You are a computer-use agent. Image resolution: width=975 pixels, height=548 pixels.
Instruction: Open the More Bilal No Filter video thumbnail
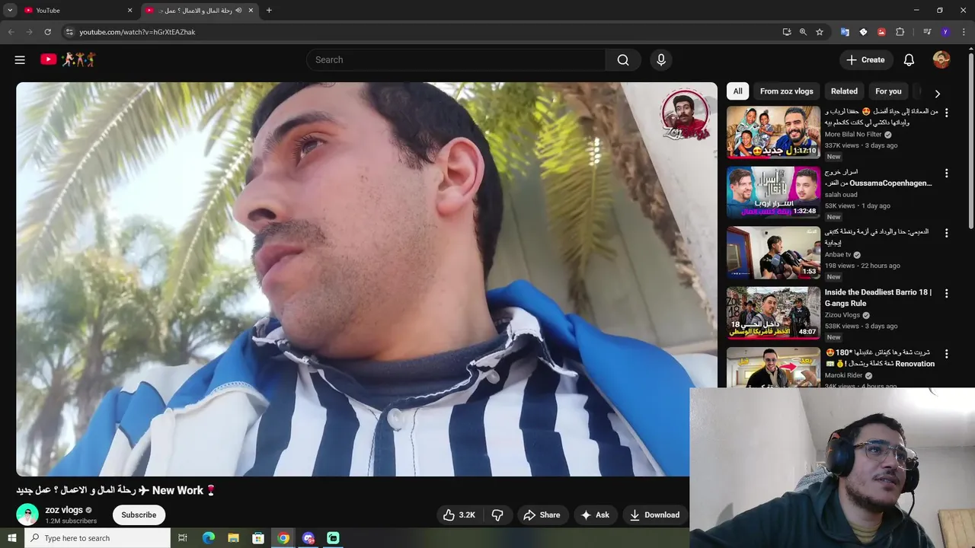773,132
